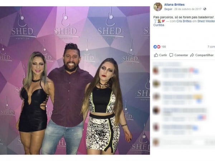Follow the poster with Seguir
Viewport: 215px width, 161px height.
tap(168, 9)
